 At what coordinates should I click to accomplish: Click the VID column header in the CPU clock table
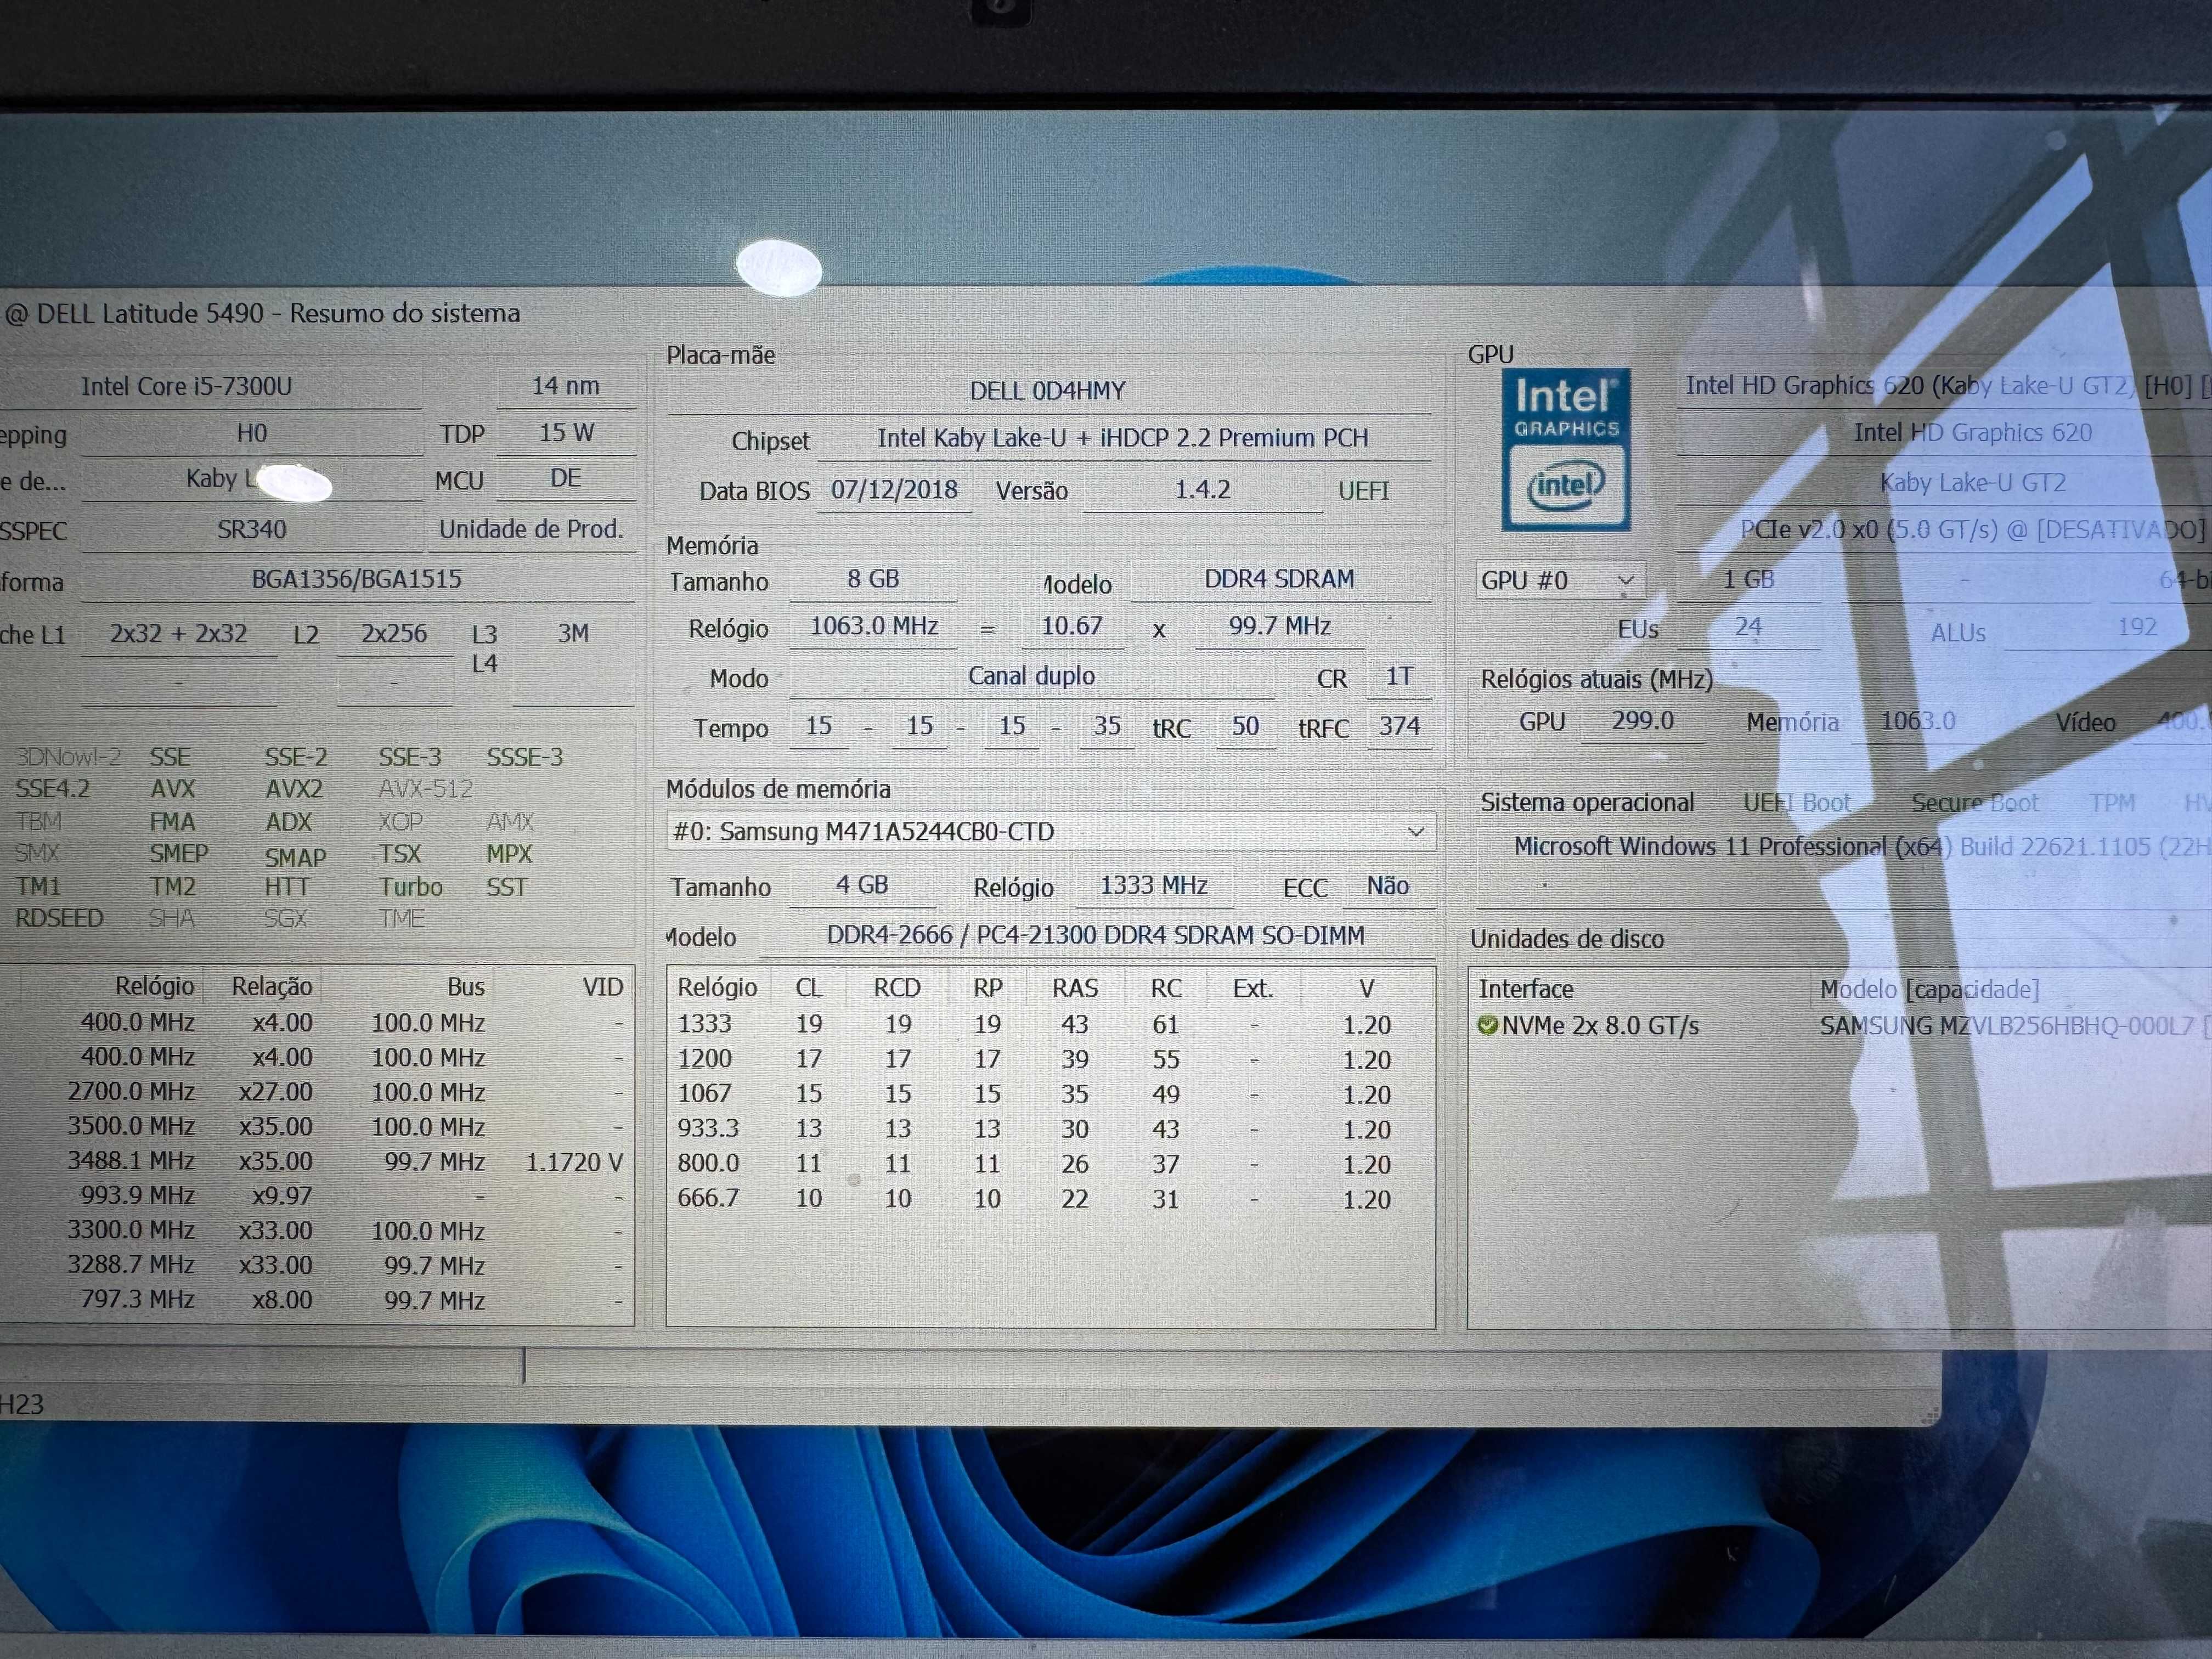tap(603, 987)
